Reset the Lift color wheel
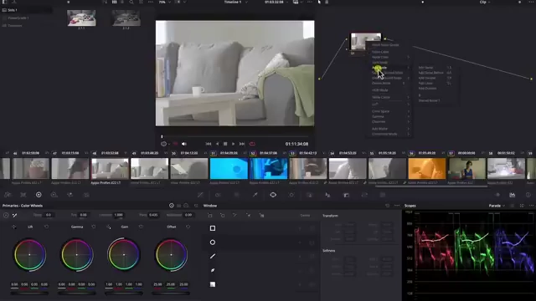This screenshot has height=301, width=536. tap(47, 227)
